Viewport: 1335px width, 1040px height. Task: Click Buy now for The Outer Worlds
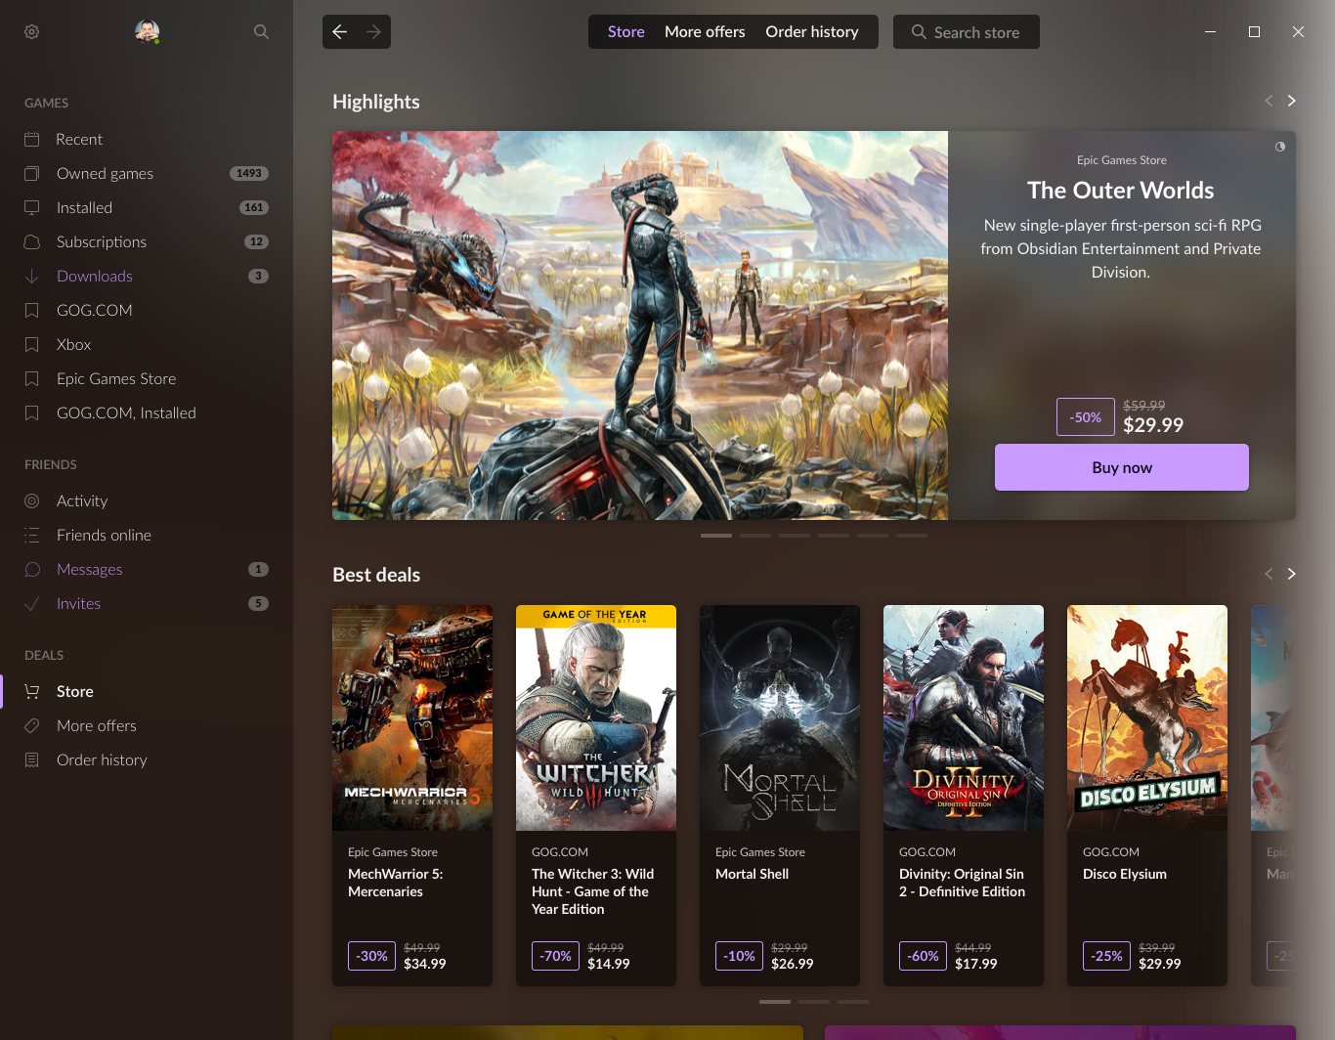1121,467
